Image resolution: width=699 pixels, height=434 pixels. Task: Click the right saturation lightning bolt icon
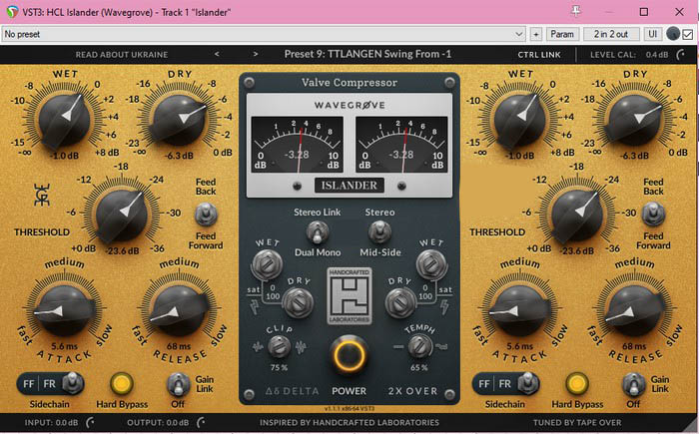[x=444, y=306]
